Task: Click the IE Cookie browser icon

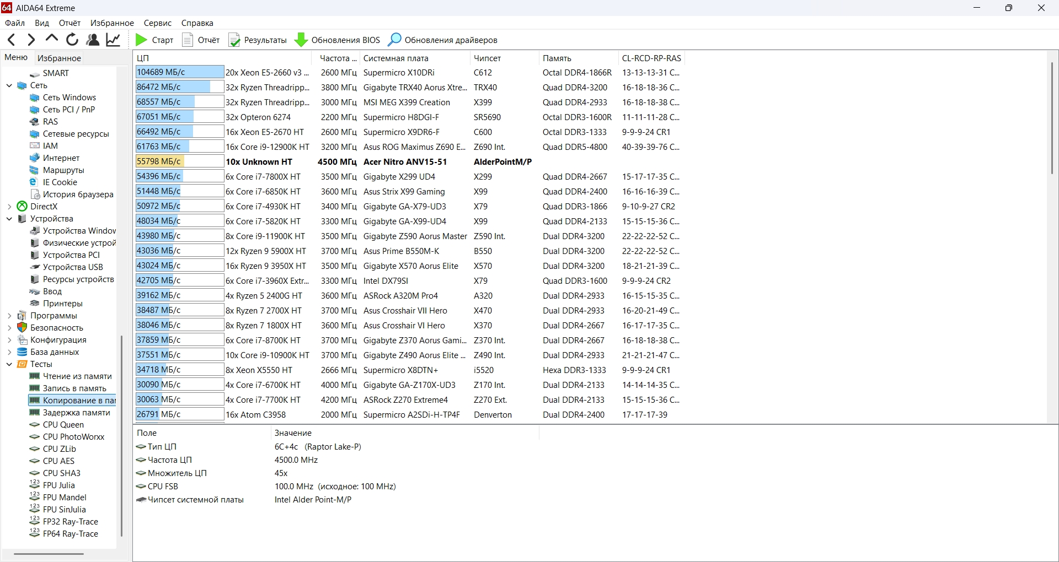Action: 35,182
